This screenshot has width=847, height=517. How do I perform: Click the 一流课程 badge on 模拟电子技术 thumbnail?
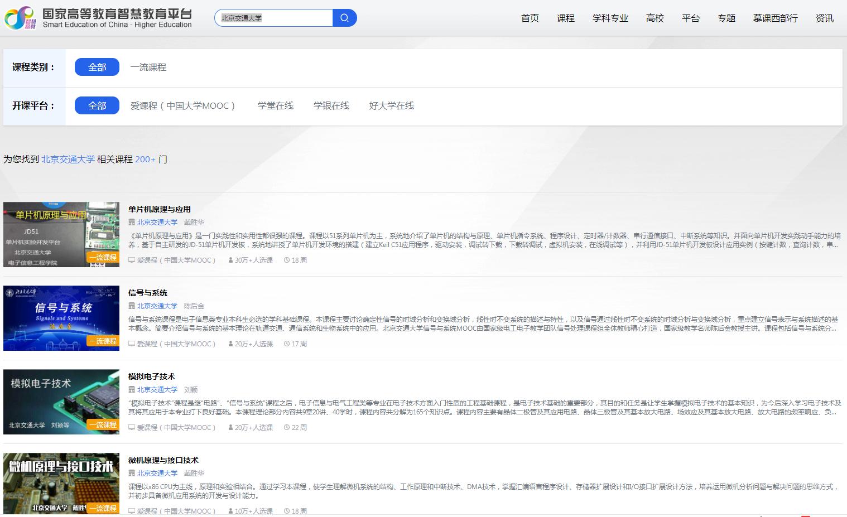click(x=103, y=424)
